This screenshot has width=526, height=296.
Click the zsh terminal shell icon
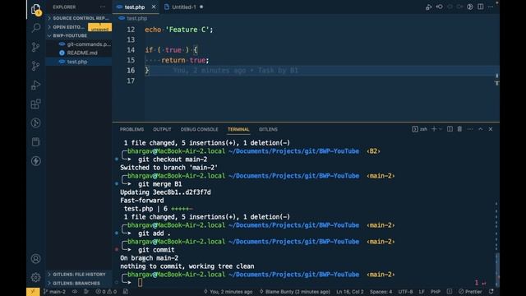420,129
